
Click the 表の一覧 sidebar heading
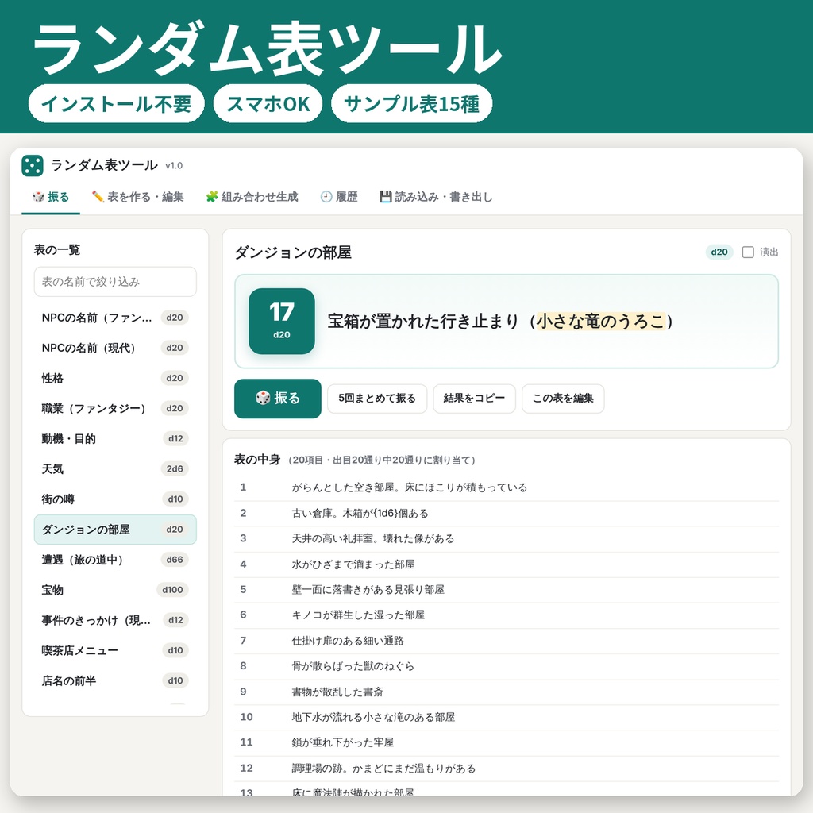pyautogui.click(x=57, y=250)
